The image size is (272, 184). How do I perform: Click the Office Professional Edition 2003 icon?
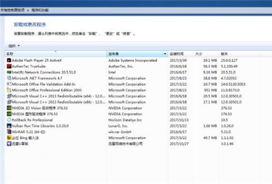tap(9, 90)
